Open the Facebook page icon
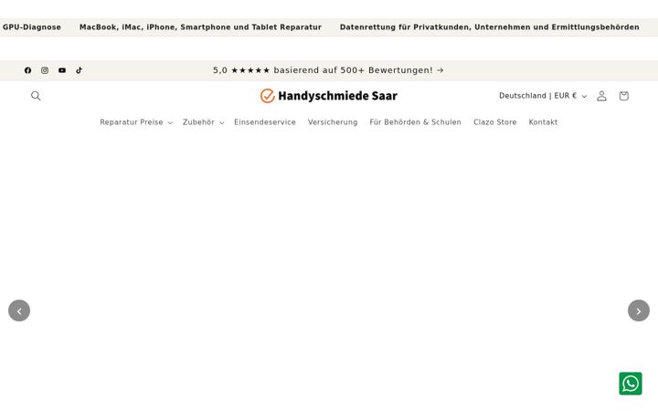658x411 pixels. (27, 70)
